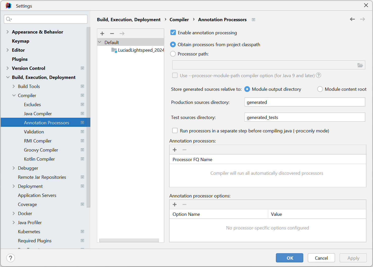Click the Test sources directory field
The width and height of the screenshot is (373, 267).
(x=305, y=117)
